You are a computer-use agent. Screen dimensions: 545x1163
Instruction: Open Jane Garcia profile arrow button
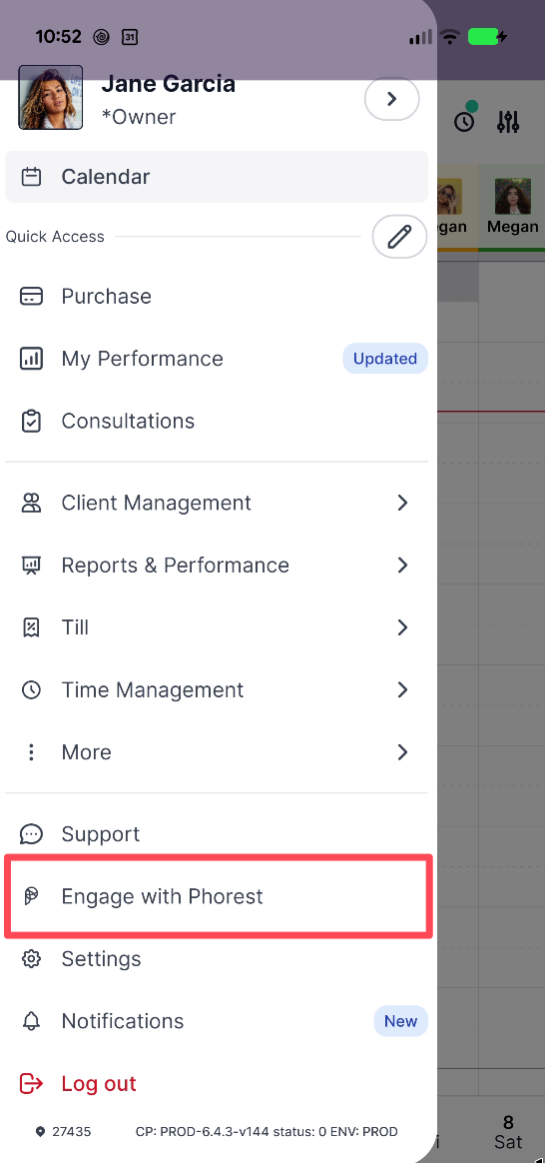click(392, 99)
